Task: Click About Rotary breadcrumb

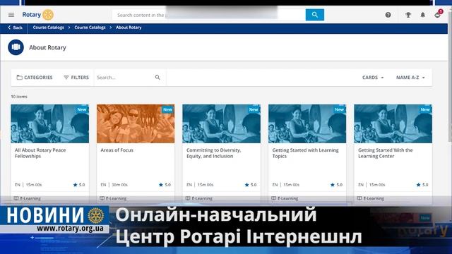Action: click(x=129, y=28)
